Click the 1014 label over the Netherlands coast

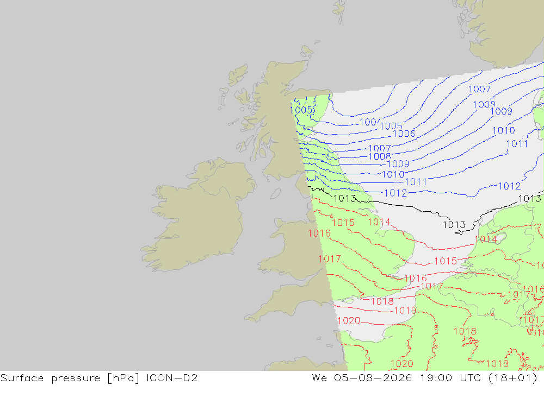(x=486, y=239)
